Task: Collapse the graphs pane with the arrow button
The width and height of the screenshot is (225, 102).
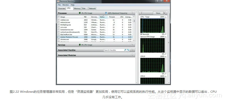Action: coord(141,13)
